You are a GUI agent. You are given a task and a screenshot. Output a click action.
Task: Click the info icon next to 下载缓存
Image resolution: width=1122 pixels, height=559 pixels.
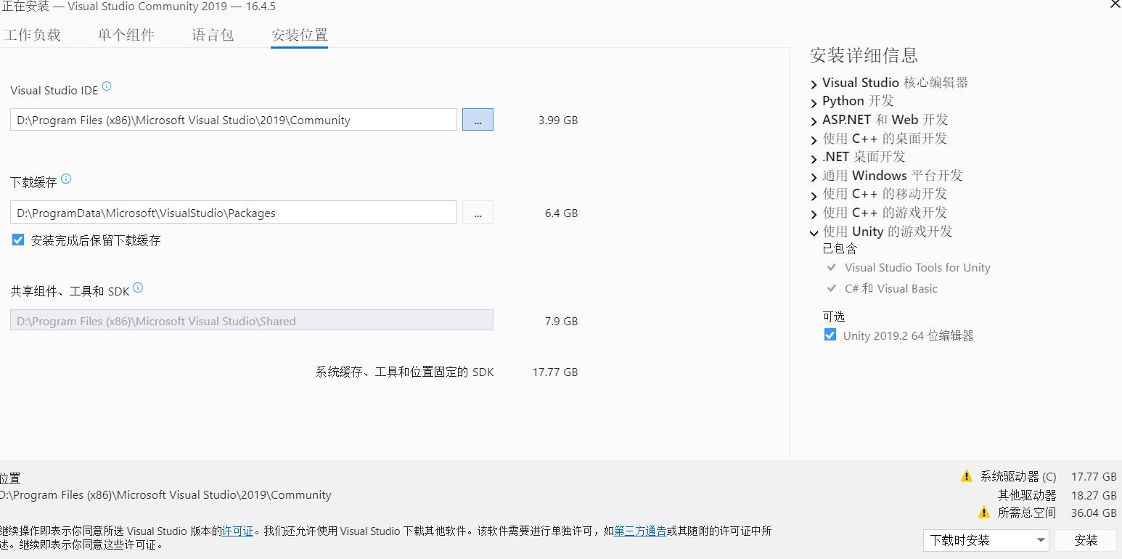coord(66,175)
